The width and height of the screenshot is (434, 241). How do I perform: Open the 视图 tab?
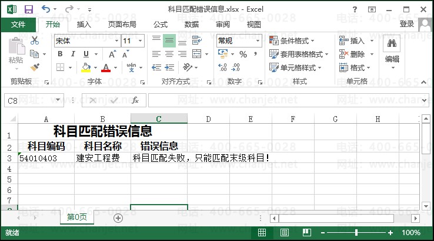(x=254, y=25)
